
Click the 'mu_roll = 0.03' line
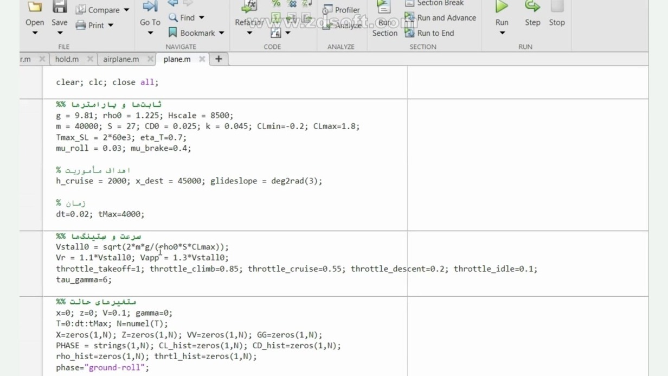[124, 148]
